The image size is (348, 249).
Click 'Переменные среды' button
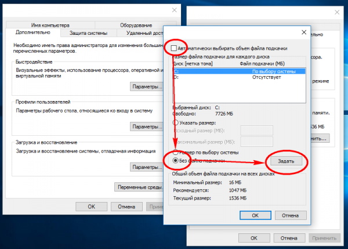coord(139,187)
